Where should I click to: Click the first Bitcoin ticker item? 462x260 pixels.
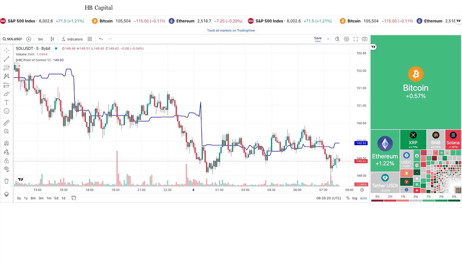128,21
